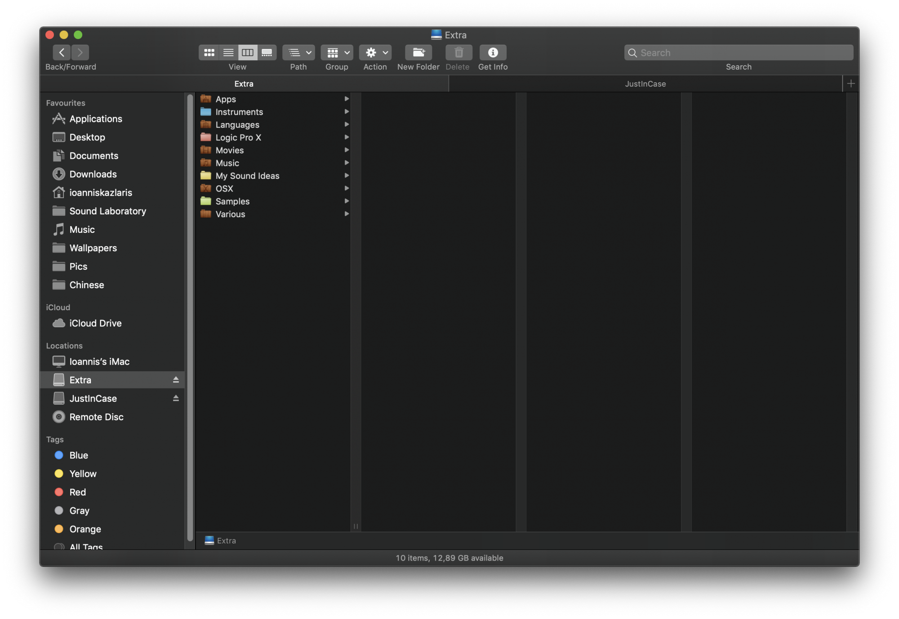The image size is (899, 619).
Task: Switch to gallery view mode
Action: pyautogui.click(x=267, y=53)
